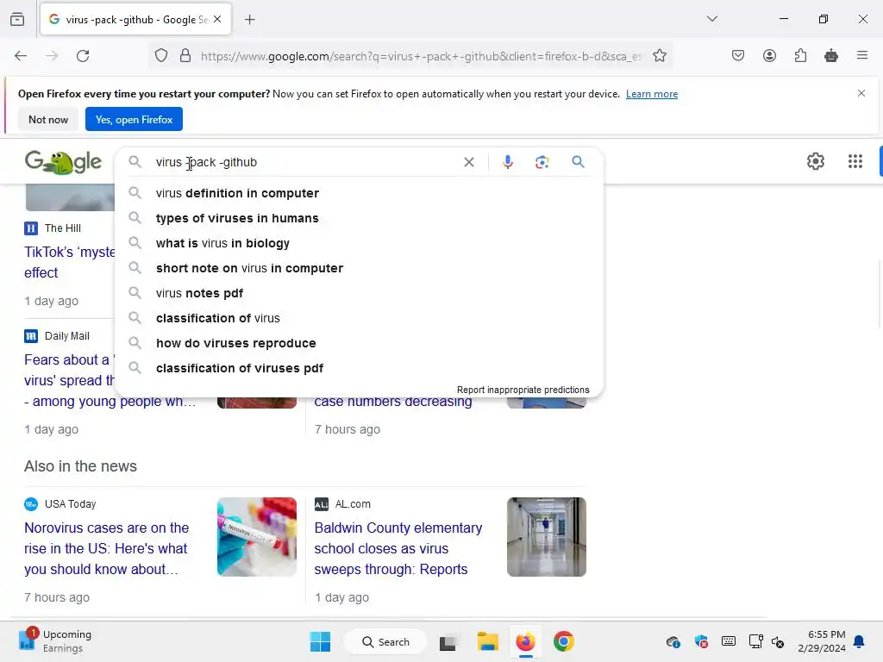Search by image with Lens icon
883x662 pixels.
[x=542, y=162]
